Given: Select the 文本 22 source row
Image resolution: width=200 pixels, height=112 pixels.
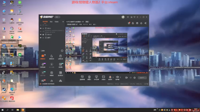Looking at the screenshot, I should coord(52,35).
